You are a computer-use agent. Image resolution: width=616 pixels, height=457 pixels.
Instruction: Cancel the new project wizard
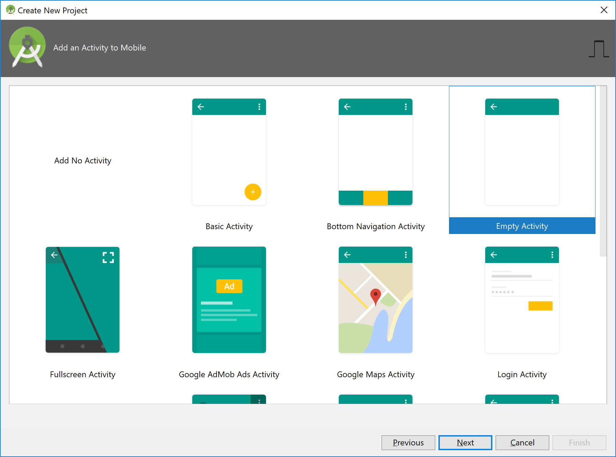[x=522, y=442]
